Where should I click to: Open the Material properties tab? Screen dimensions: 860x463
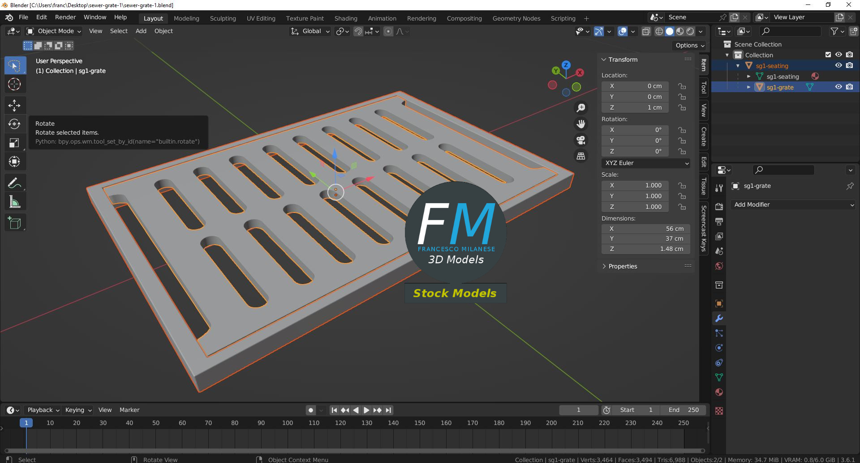pyautogui.click(x=719, y=392)
